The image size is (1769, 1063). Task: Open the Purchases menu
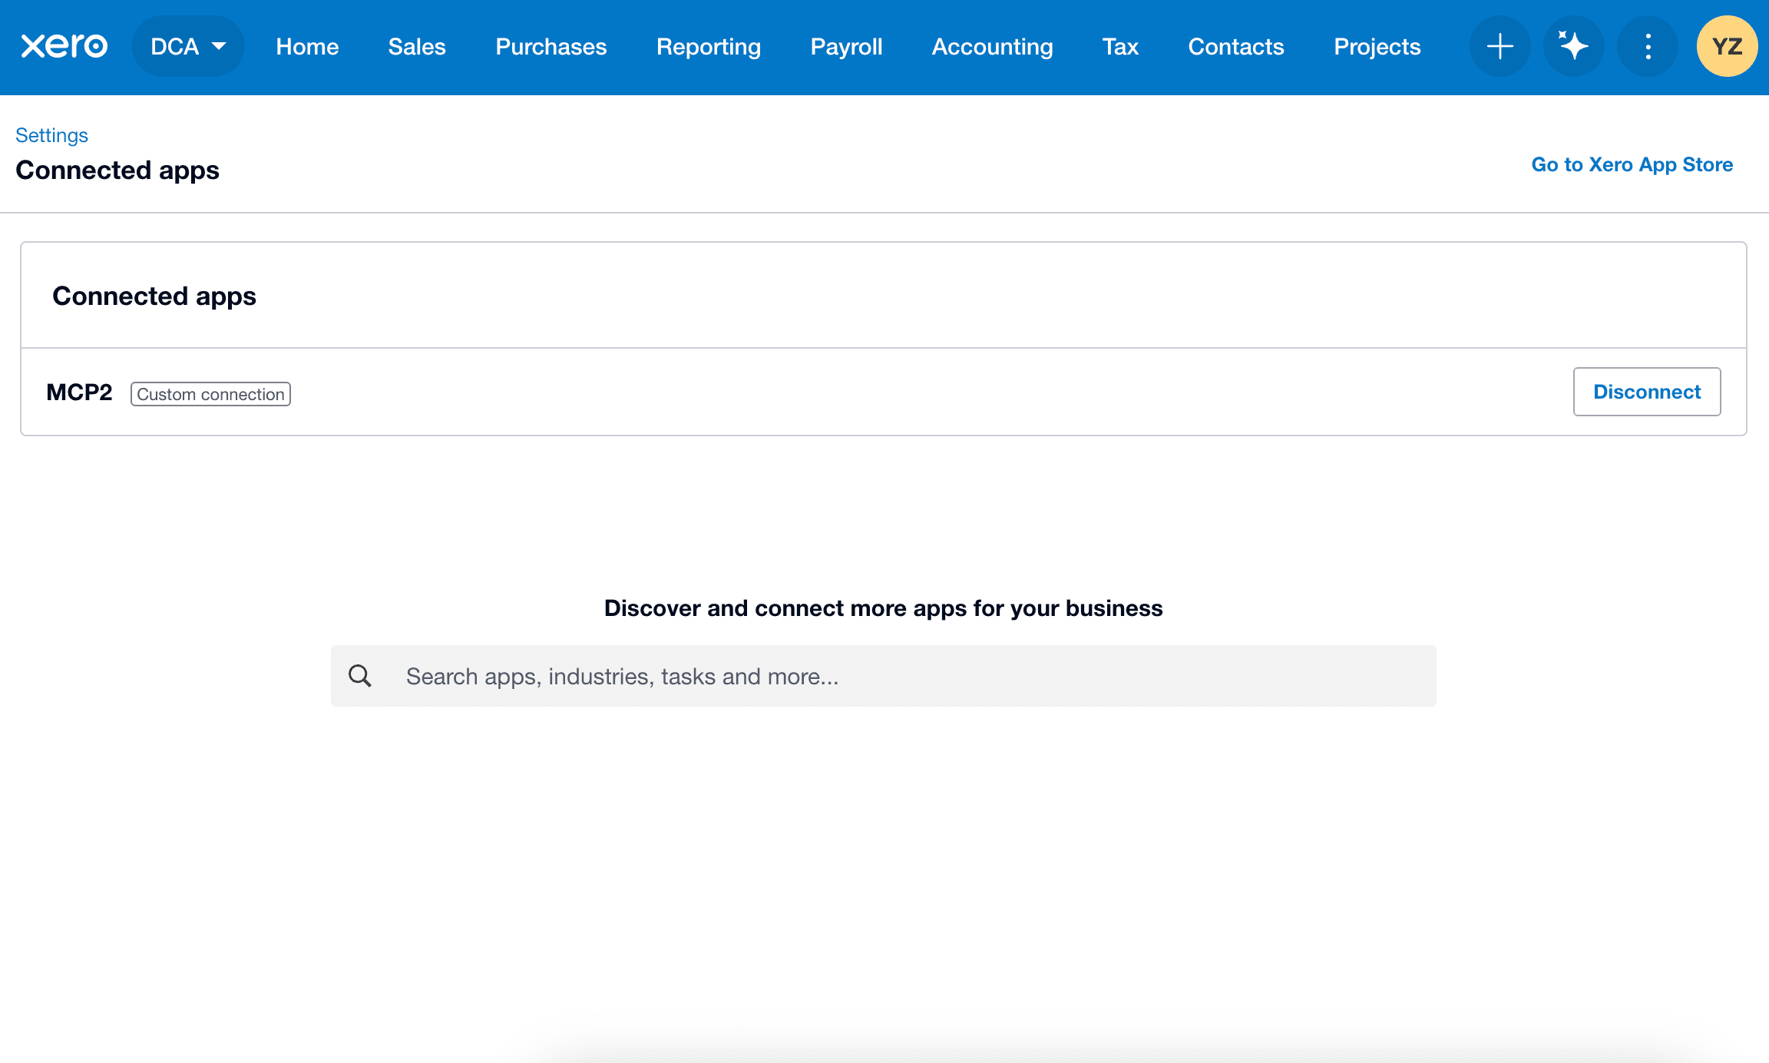pos(551,46)
